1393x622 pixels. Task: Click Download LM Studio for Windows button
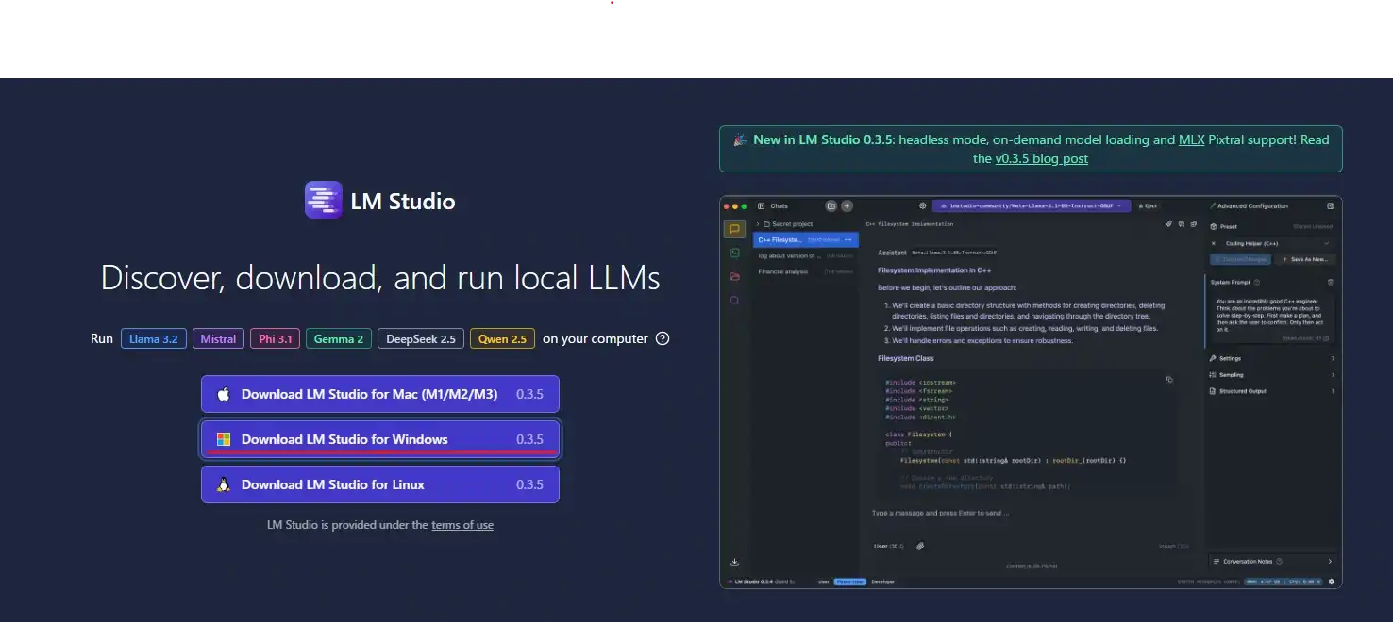tap(380, 439)
